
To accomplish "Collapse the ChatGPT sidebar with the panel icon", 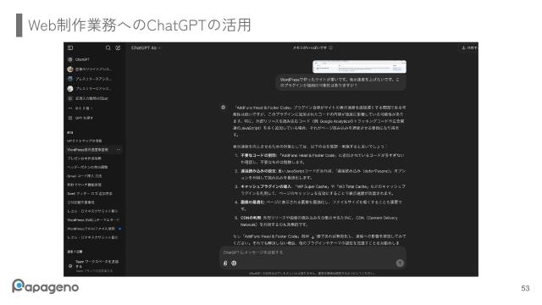I will tap(70, 47).
